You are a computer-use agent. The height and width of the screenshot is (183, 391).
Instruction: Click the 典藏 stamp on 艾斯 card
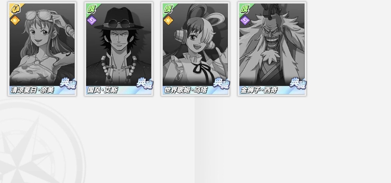pos(144,84)
